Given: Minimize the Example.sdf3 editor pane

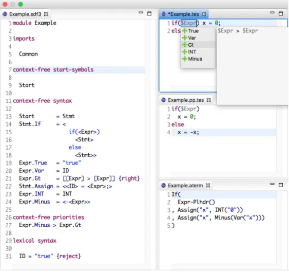Looking at the screenshot, I should [141, 12].
